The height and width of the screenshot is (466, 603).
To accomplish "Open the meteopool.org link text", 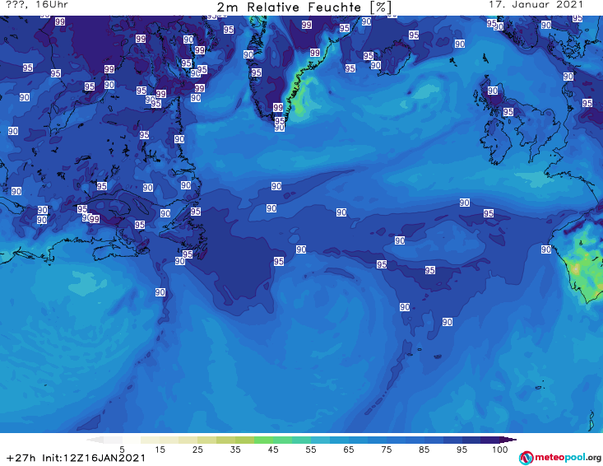I will (x=568, y=458).
